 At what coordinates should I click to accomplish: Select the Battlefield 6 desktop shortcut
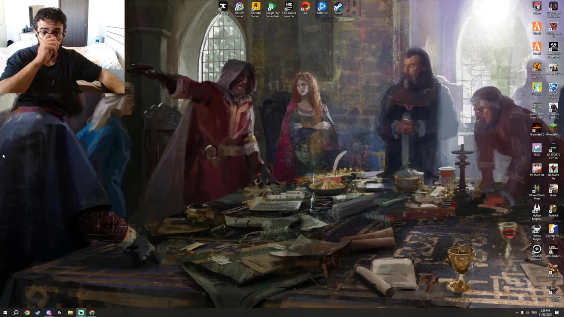[553, 69]
